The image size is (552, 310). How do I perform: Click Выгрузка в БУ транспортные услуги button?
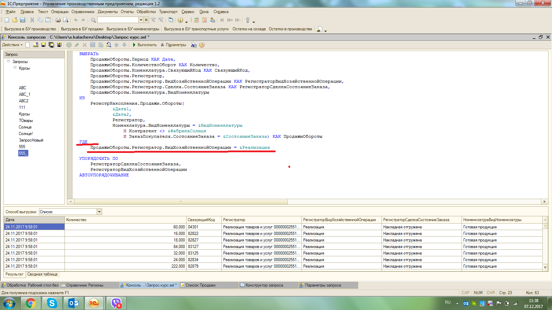[196, 29]
